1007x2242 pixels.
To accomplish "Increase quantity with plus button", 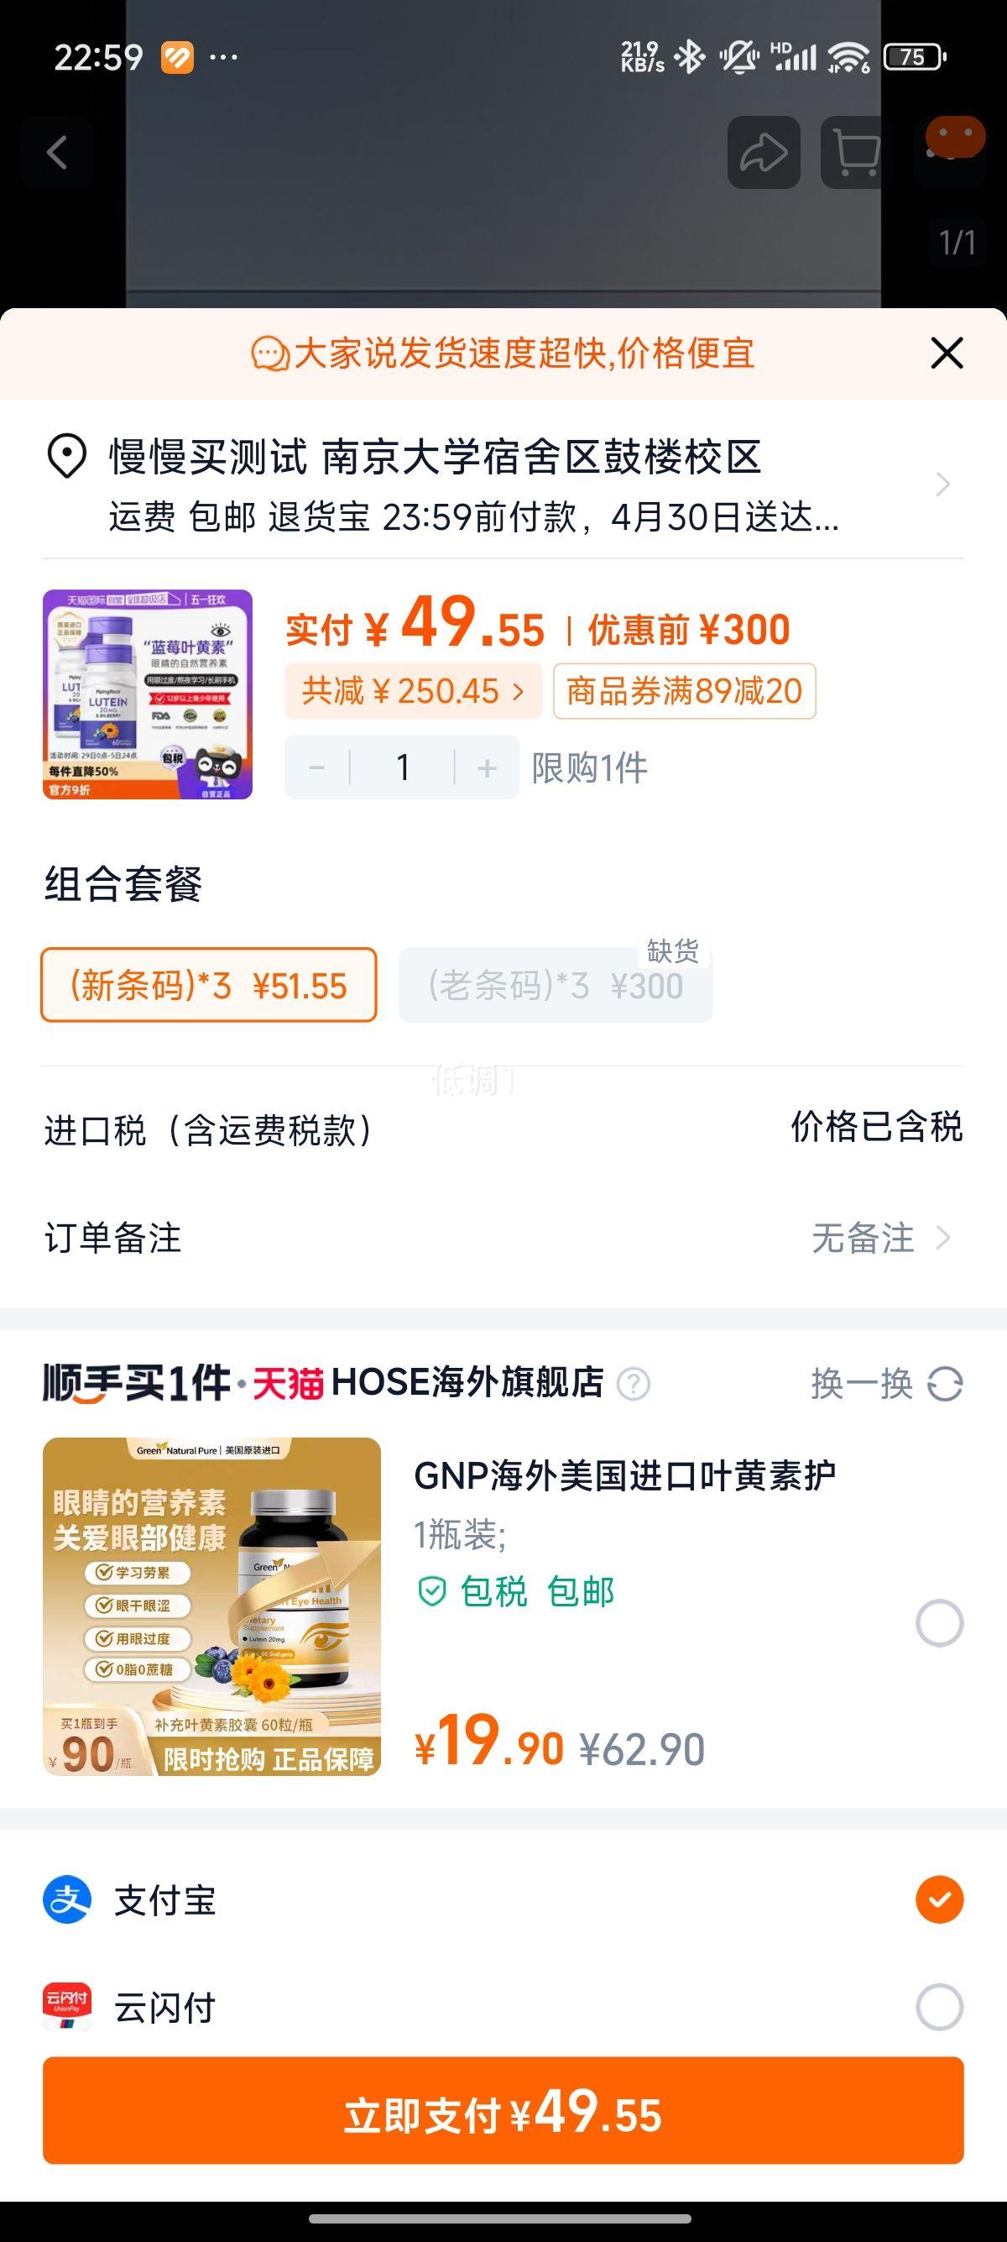I will click(487, 767).
